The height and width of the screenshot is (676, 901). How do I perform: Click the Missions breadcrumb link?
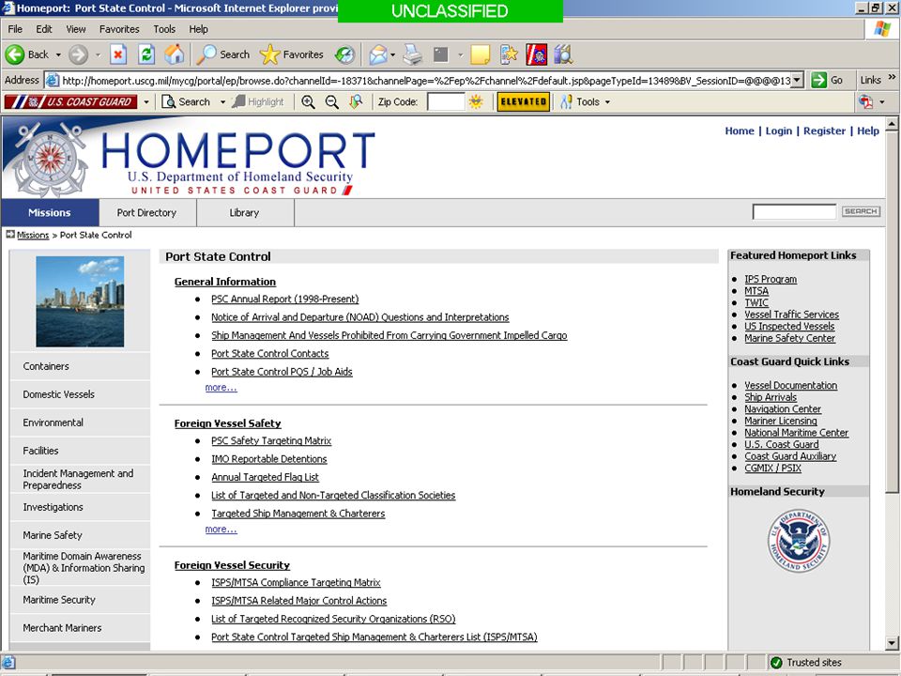point(33,235)
